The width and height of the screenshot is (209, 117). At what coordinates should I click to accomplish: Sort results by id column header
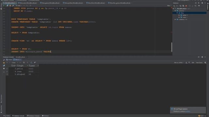pos(13,66)
